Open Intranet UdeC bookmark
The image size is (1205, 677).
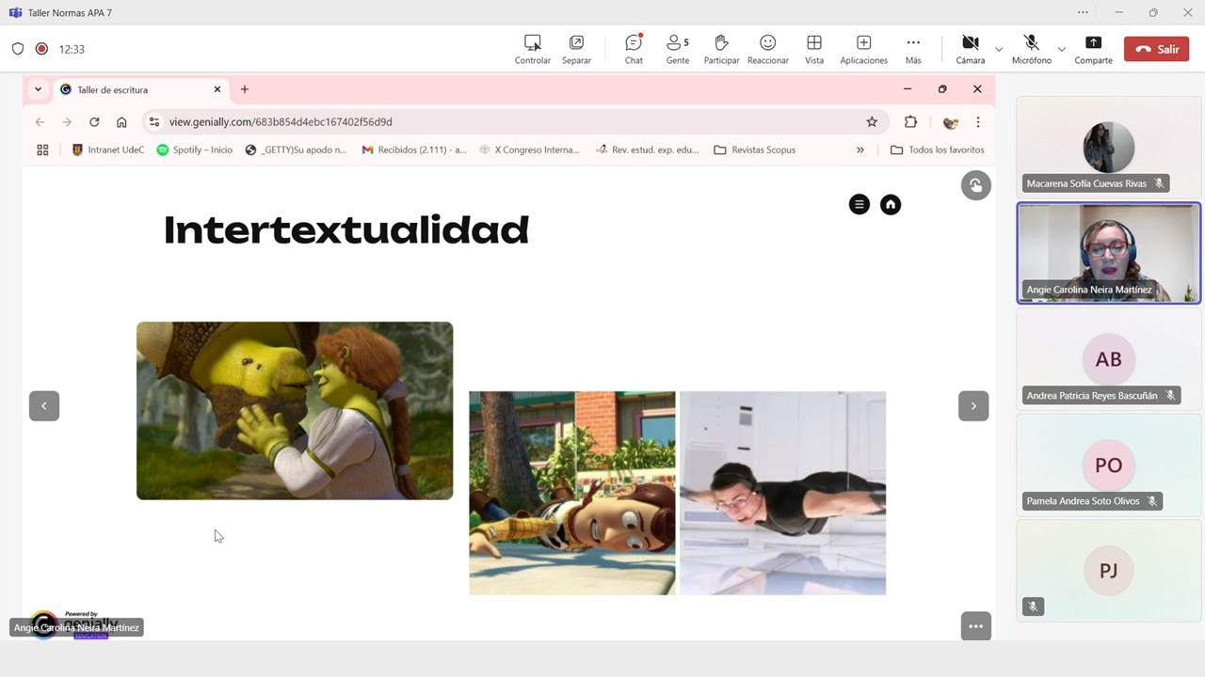tap(108, 150)
